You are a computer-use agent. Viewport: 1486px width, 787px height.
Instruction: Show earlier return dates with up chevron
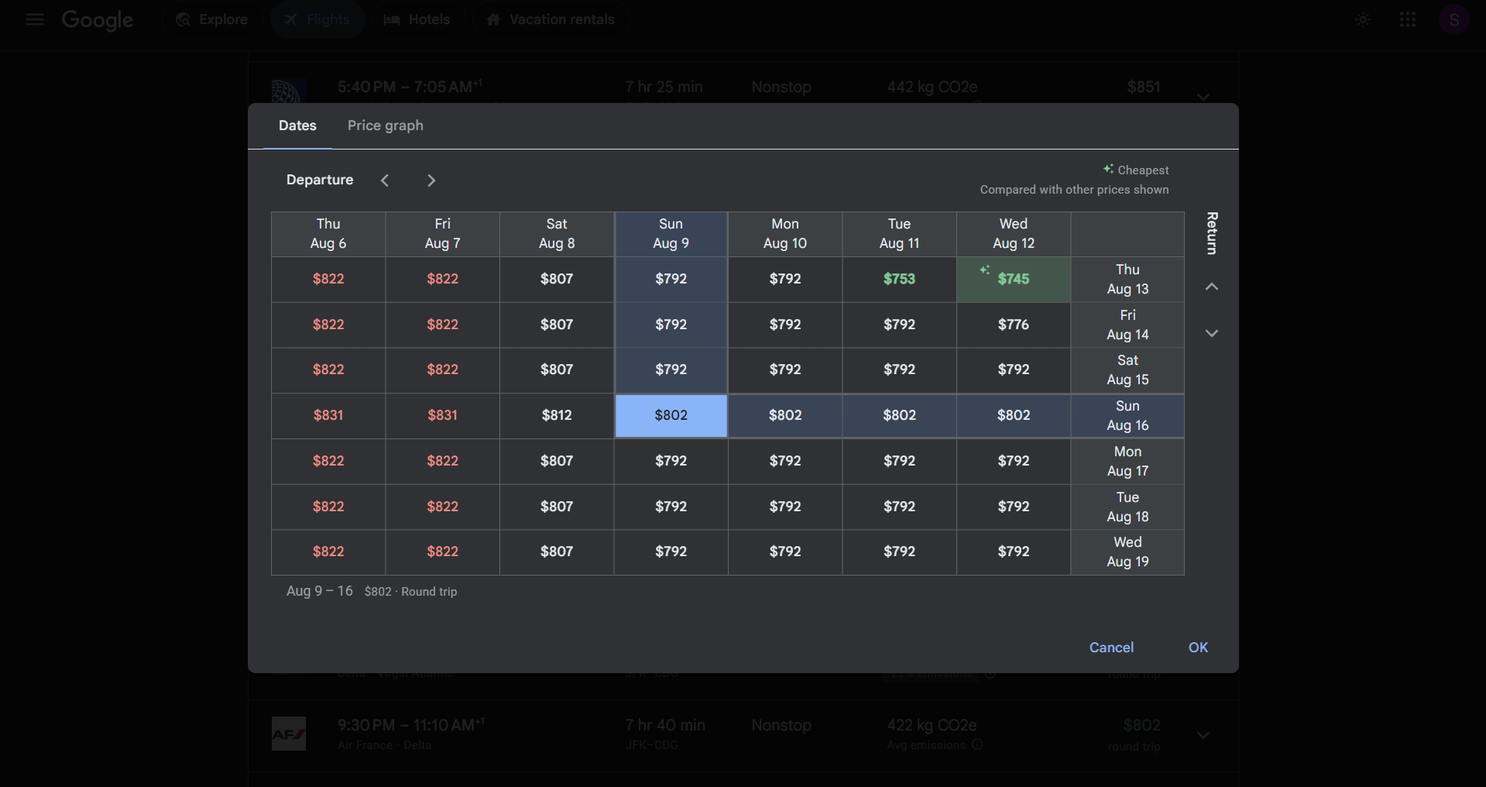point(1212,287)
